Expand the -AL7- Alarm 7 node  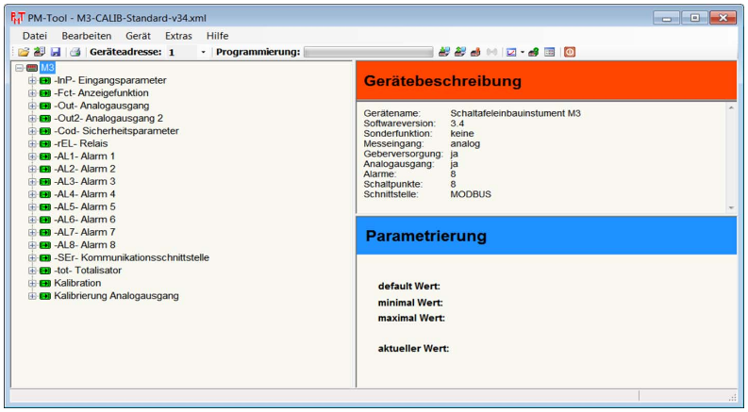click(32, 233)
